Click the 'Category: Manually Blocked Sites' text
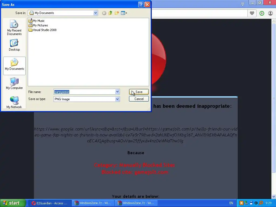276x207 pixels. tap(134, 165)
